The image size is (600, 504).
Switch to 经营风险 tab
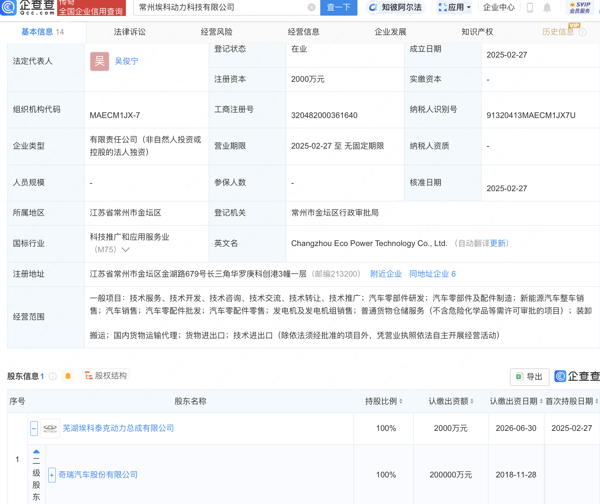point(217,32)
